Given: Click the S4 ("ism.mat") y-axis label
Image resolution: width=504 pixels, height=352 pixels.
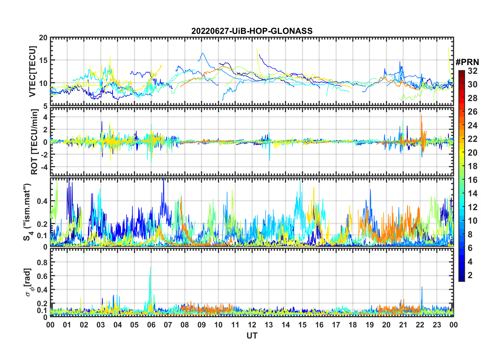Looking at the screenshot, I should (28, 212).
